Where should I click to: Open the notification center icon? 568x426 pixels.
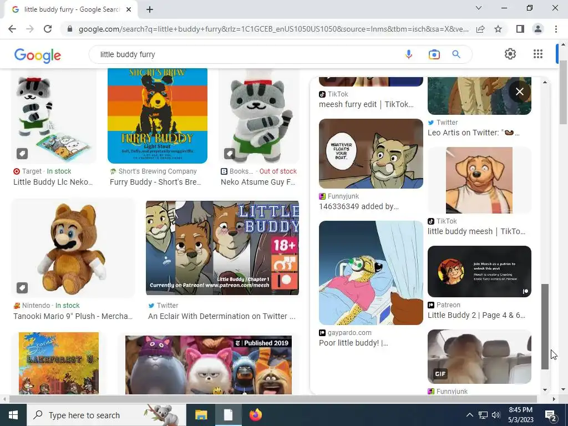click(x=551, y=415)
